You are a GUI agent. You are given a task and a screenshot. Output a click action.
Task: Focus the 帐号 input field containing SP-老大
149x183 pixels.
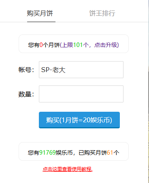click(81, 70)
